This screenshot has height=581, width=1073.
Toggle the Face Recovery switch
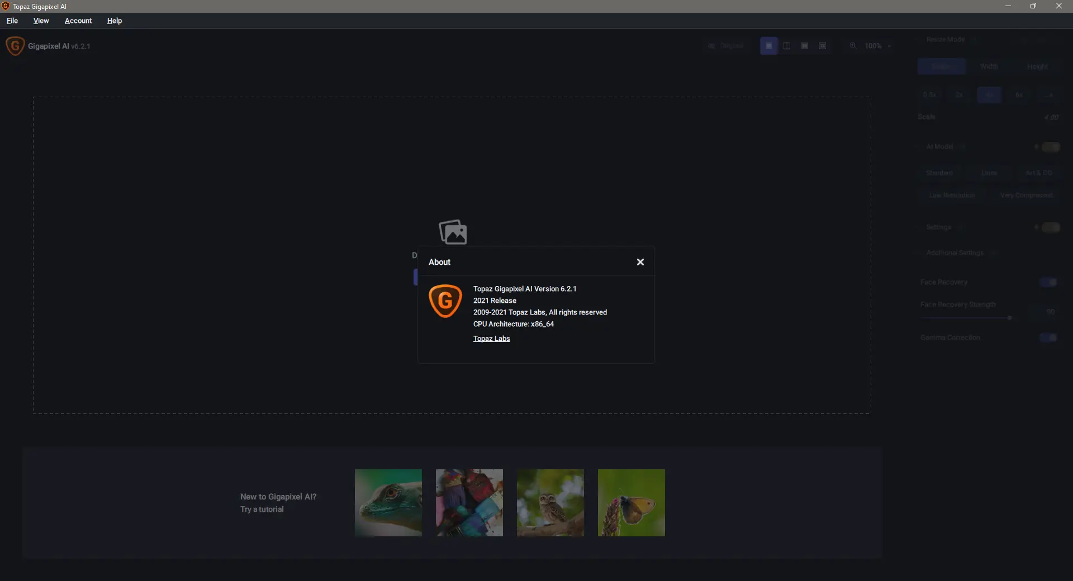point(1049,282)
